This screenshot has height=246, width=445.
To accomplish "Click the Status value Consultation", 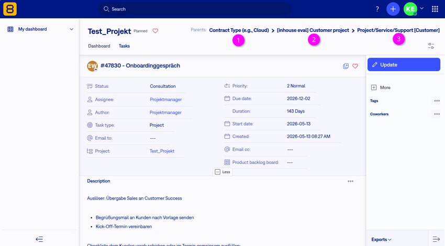I will (163, 86).
